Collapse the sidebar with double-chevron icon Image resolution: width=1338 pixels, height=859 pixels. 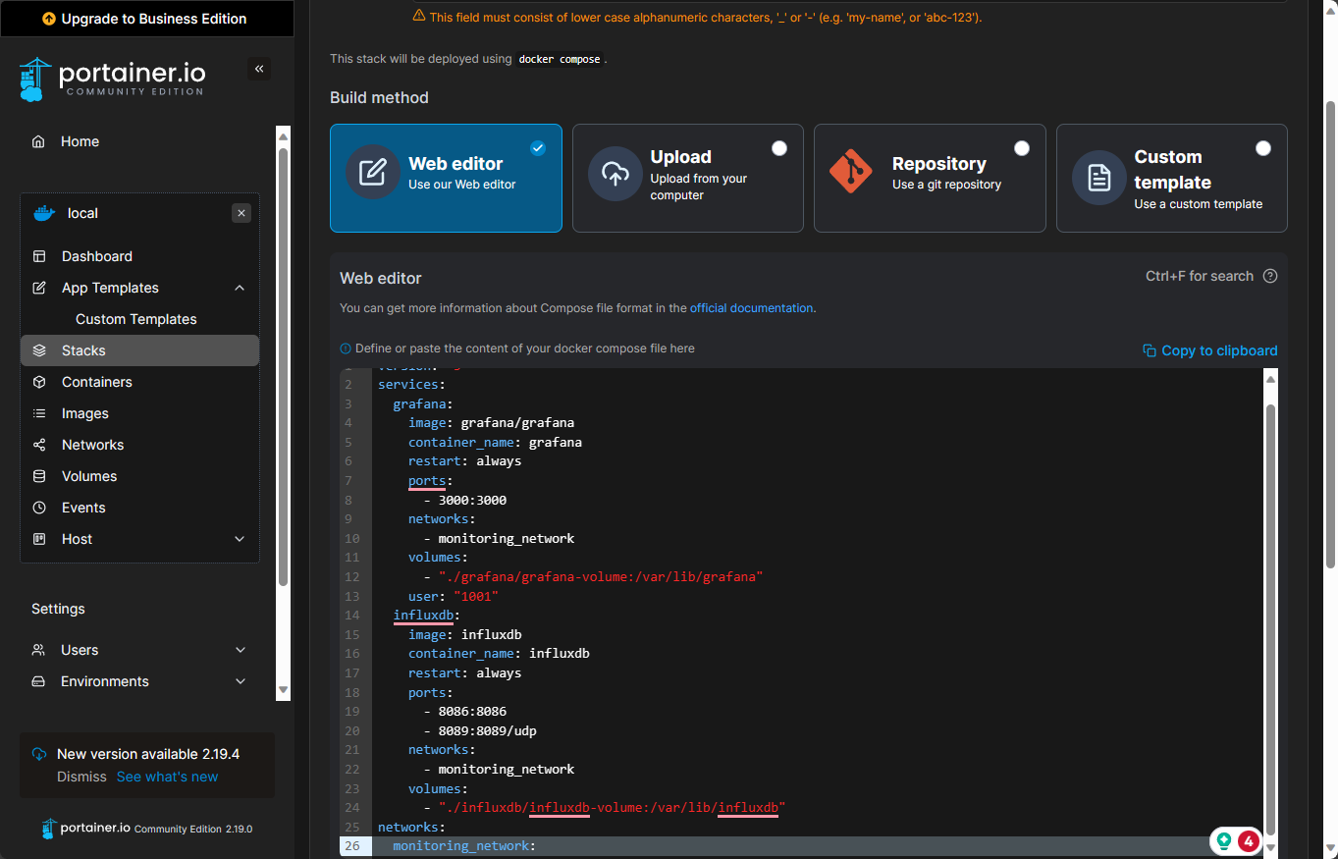[259, 69]
